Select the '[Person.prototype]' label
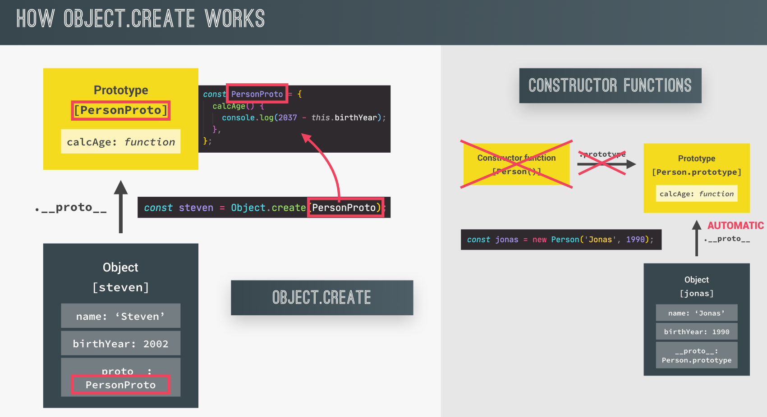 pyautogui.click(x=697, y=172)
